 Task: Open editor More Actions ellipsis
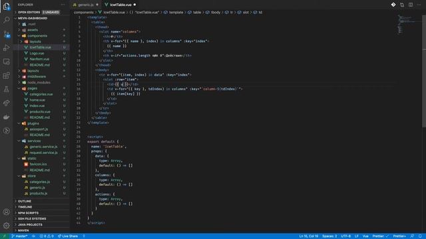click(419, 5)
